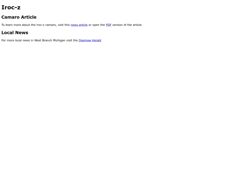Click the words 'or open the'
This screenshot has width=225, height=169.
[97, 25]
